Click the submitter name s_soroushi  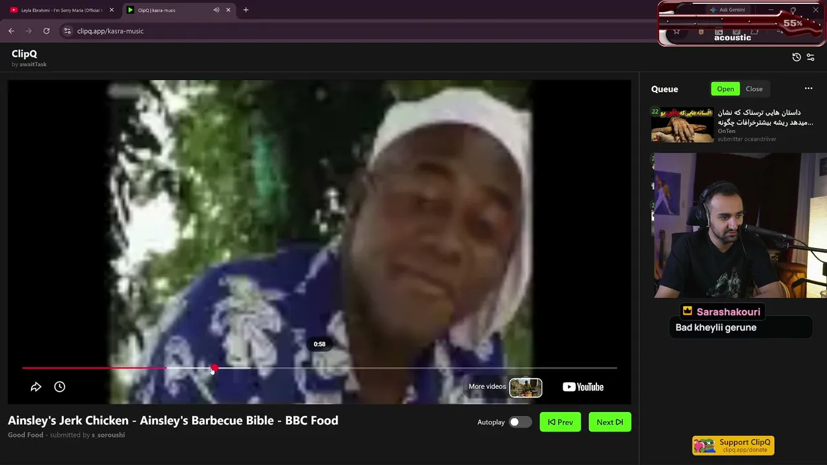tap(108, 435)
